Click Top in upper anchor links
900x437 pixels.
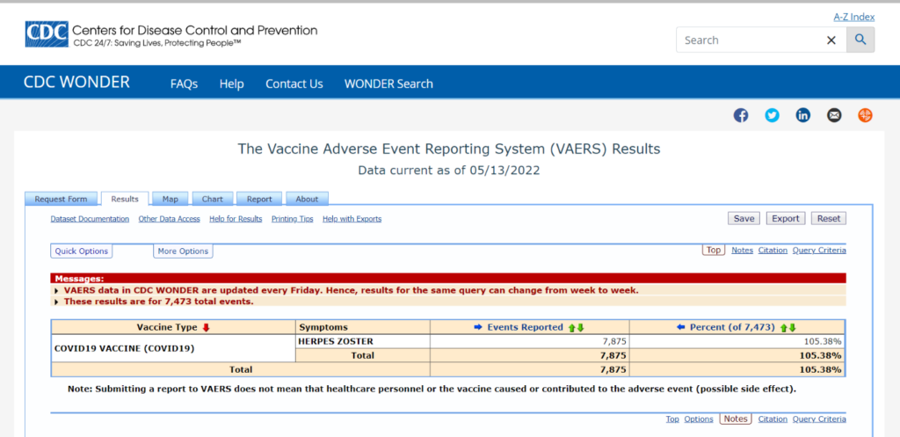(x=714, y=250)
